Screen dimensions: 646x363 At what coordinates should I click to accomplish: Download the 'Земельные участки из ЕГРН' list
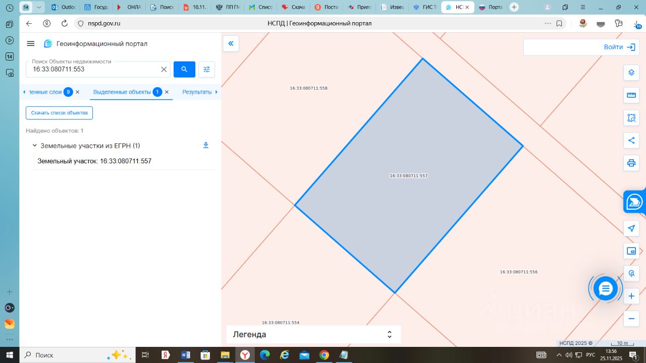tap(206, 146)
